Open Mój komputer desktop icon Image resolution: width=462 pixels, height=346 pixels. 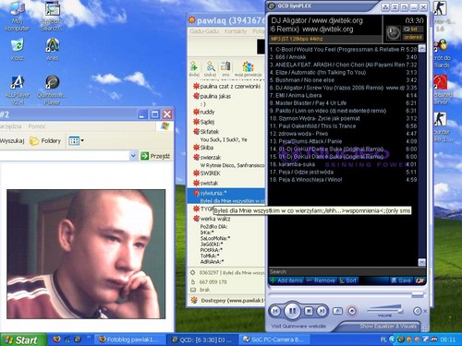18,16
